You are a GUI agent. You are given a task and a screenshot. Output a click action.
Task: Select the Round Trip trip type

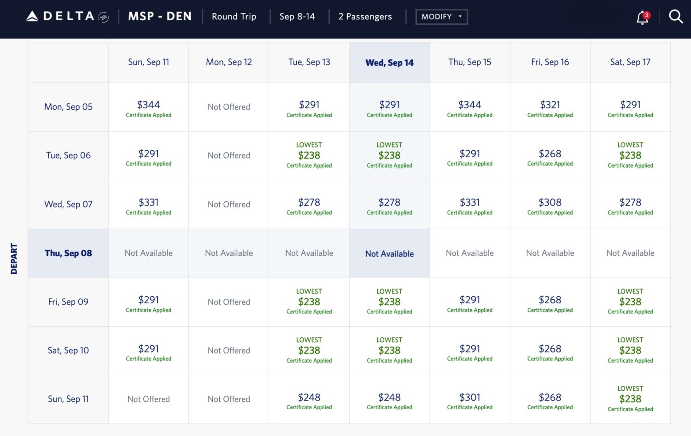coord(234,17)
